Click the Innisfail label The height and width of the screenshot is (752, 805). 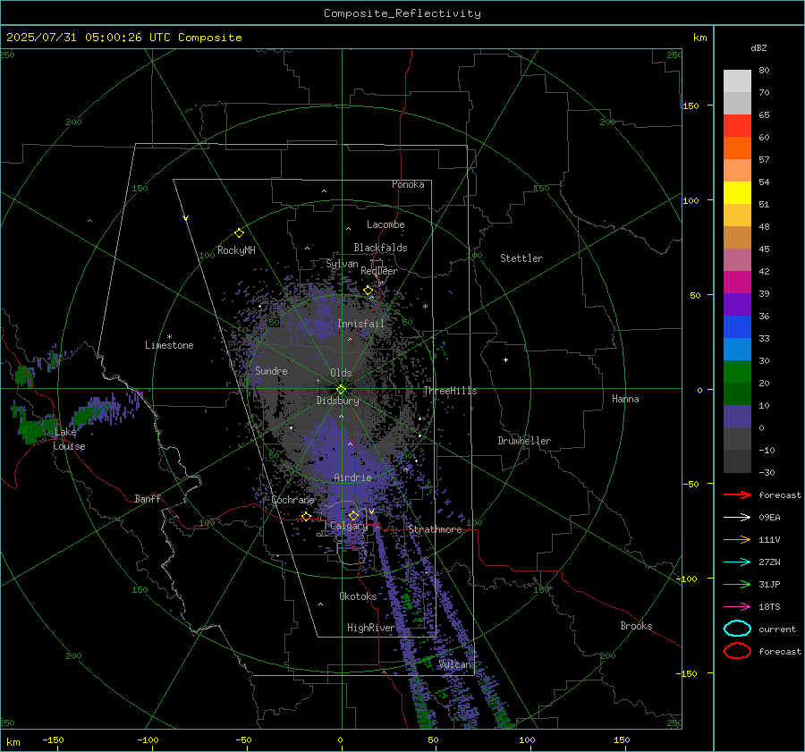(360, 324)
